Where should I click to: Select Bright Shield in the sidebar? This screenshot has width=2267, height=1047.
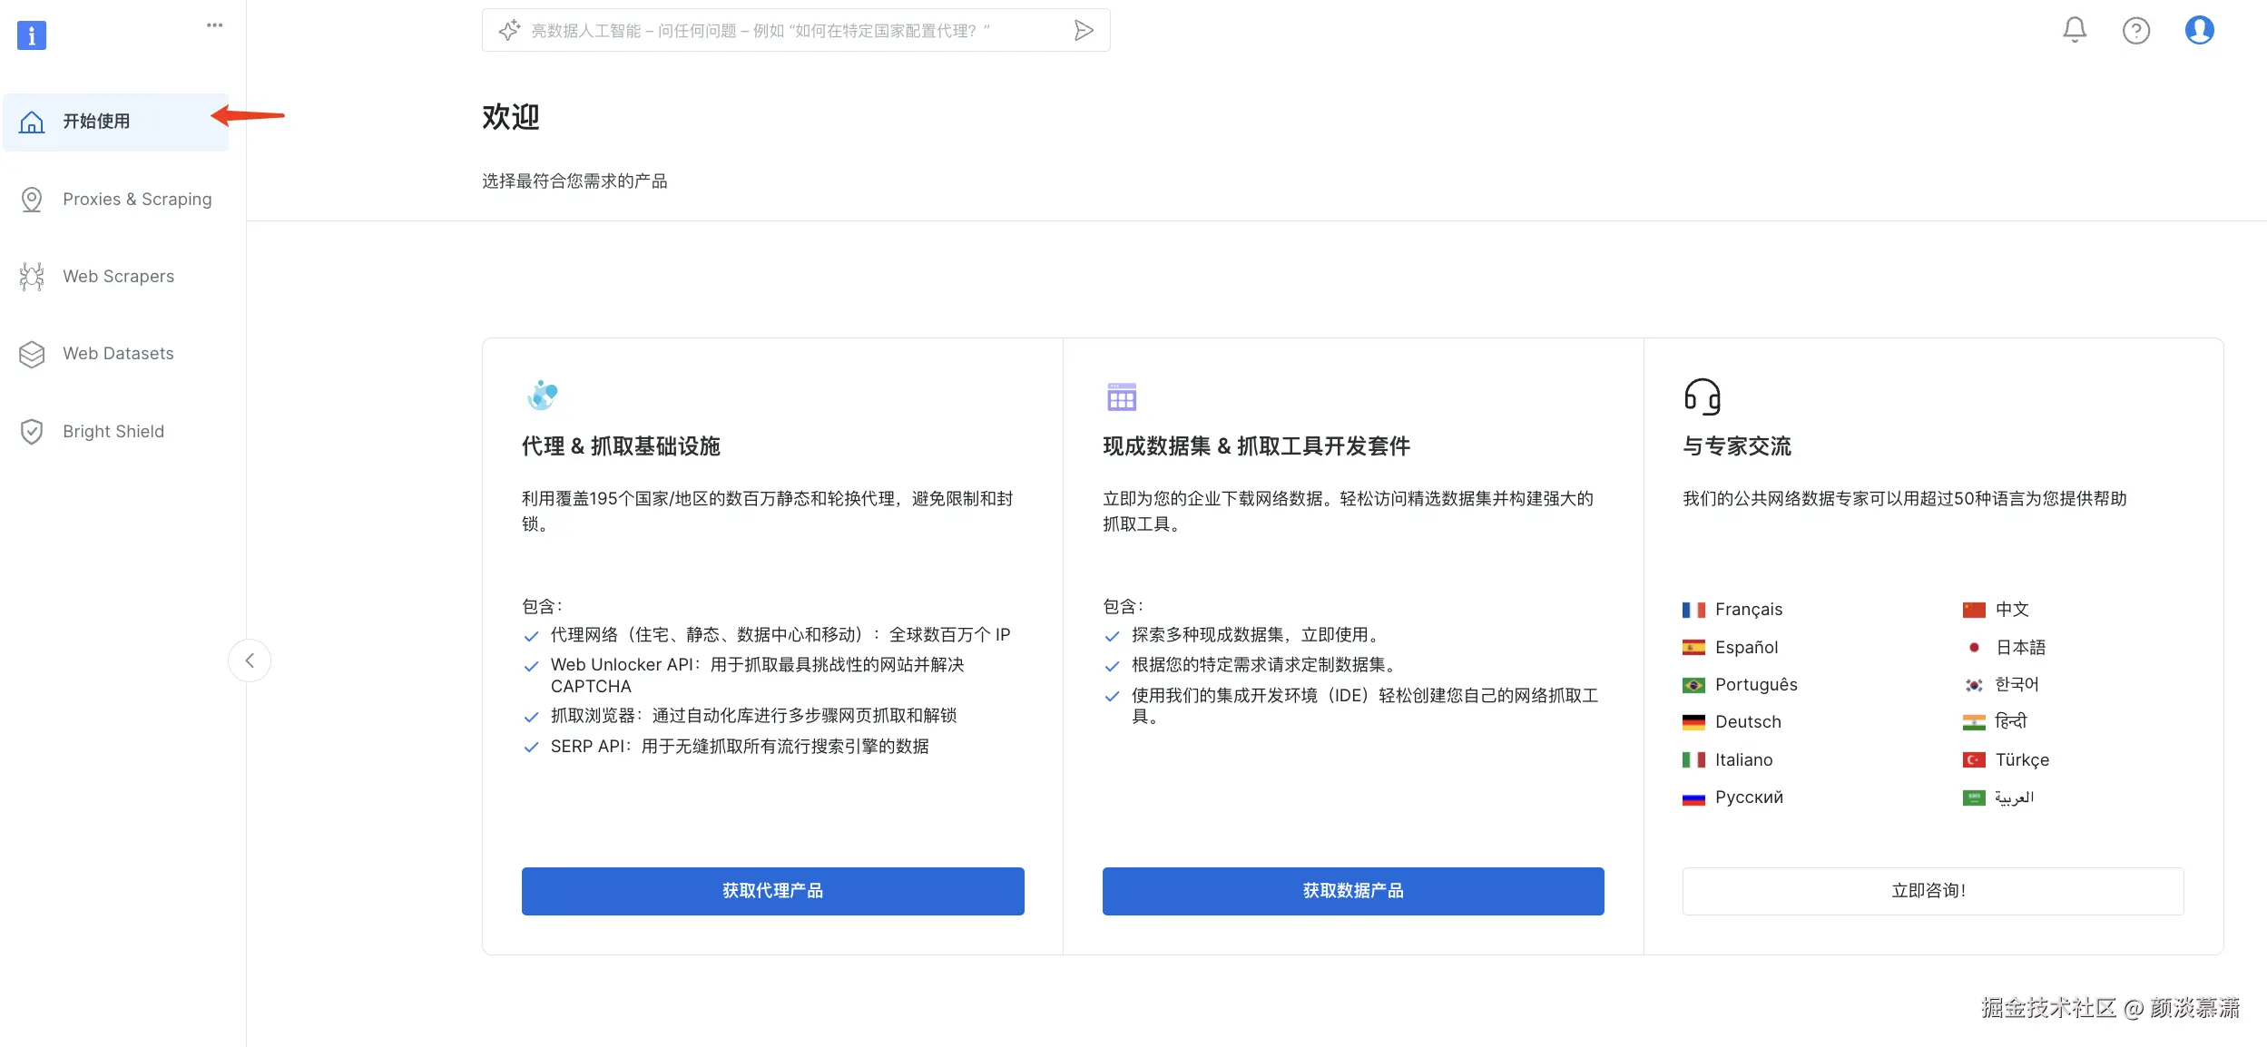click(x=113, y=432)
